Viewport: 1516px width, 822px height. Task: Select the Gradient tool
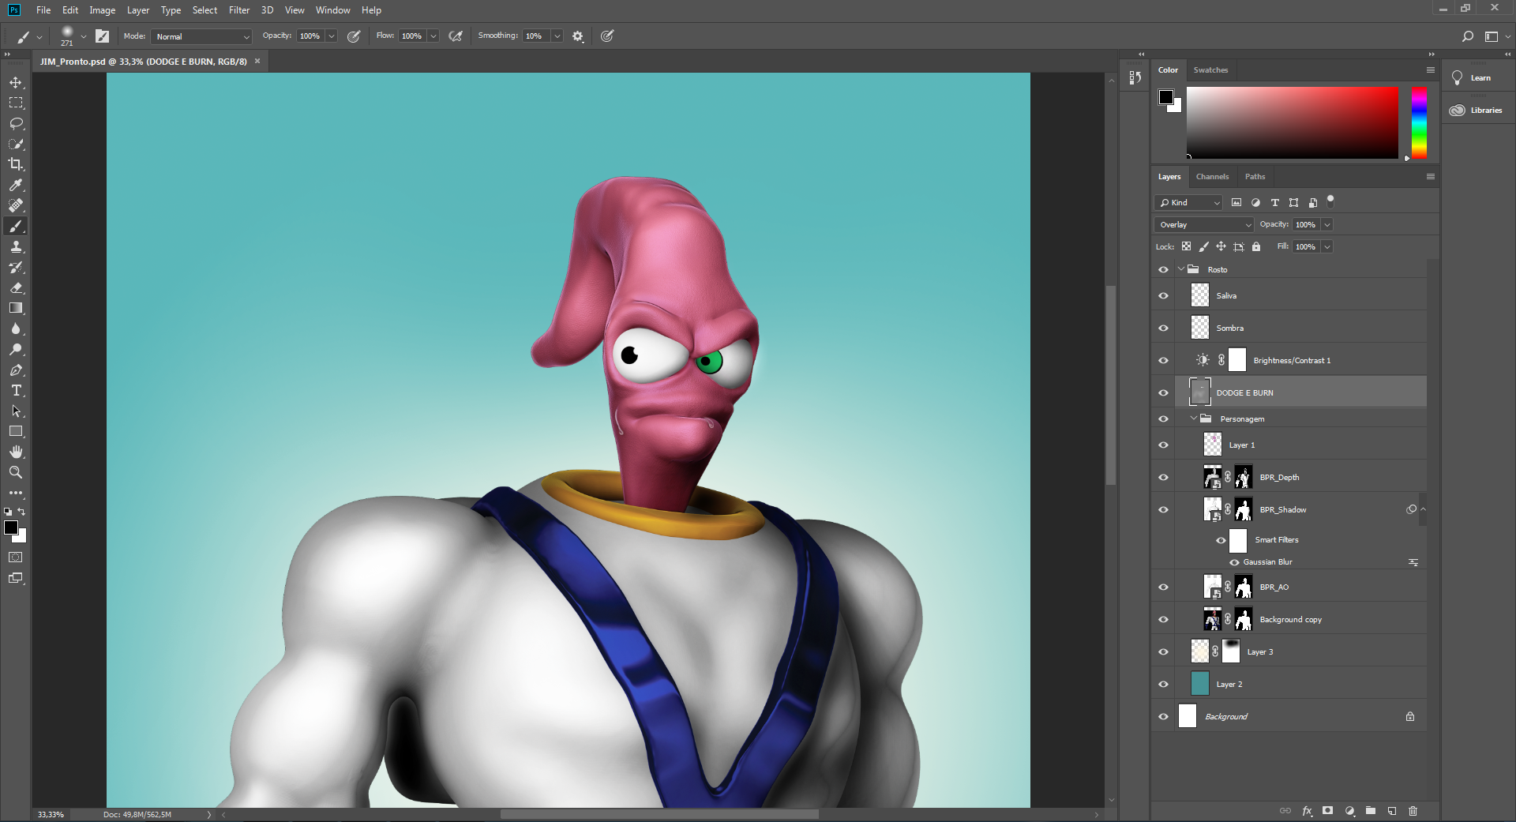(x=16, y=308)
